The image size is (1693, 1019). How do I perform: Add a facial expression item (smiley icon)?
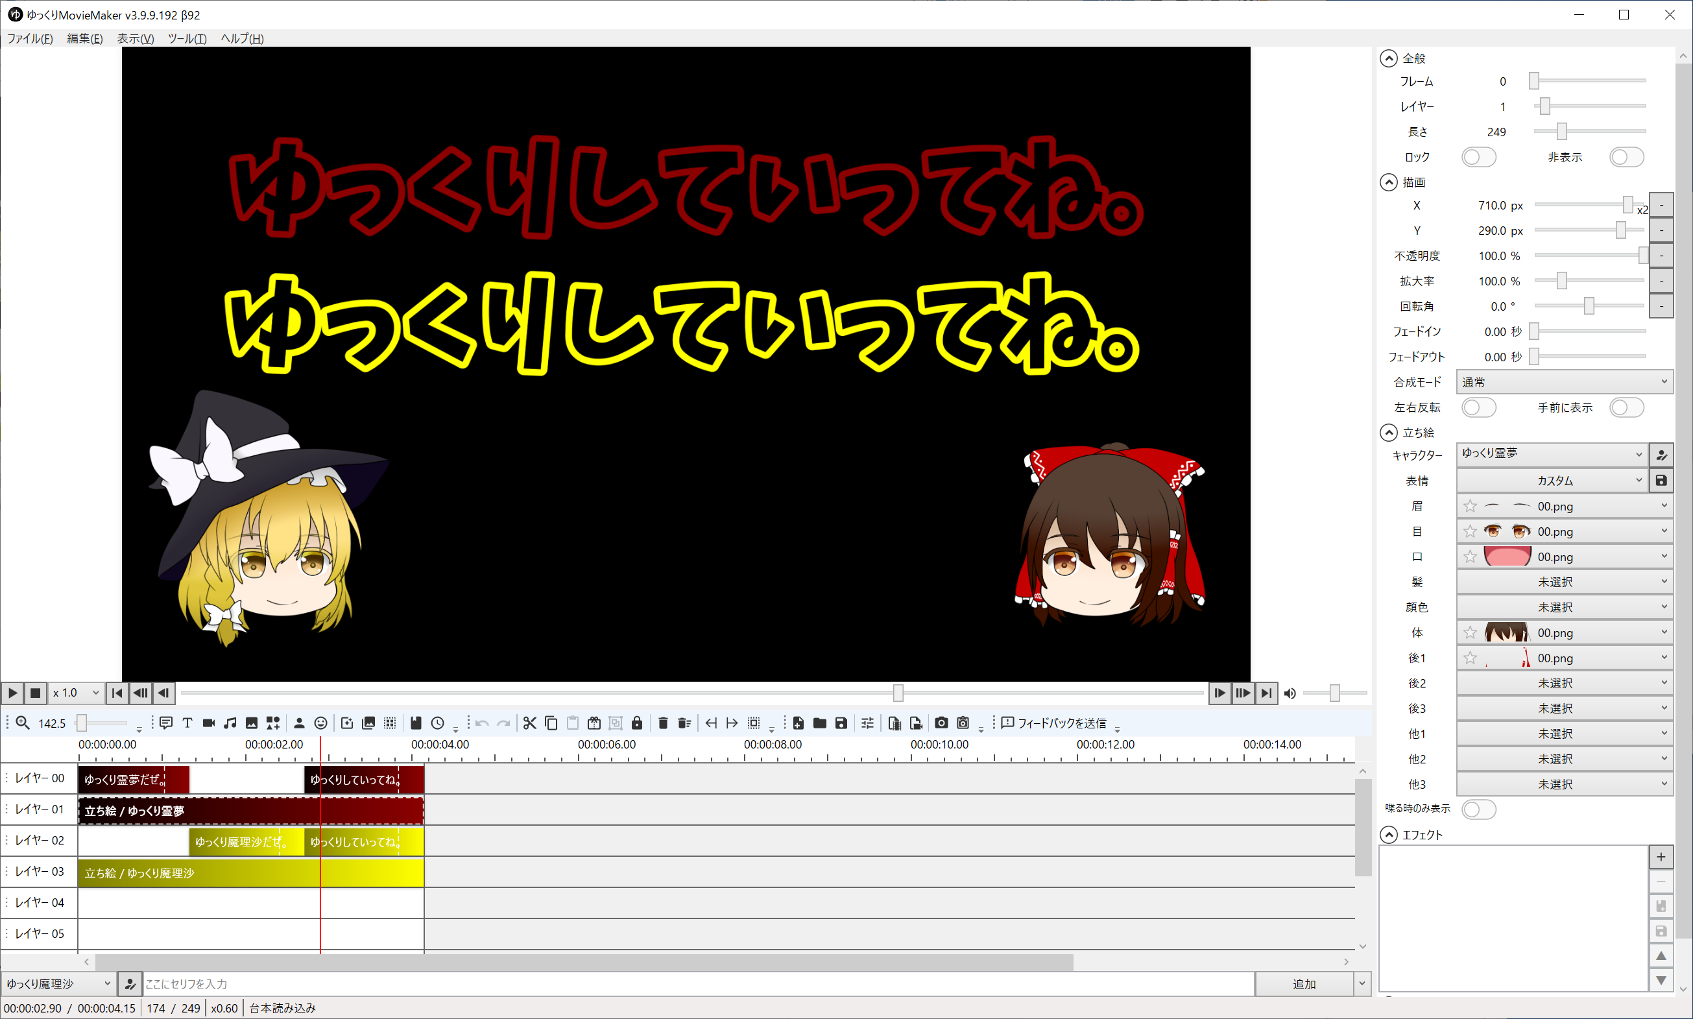(x=320, y=723)
